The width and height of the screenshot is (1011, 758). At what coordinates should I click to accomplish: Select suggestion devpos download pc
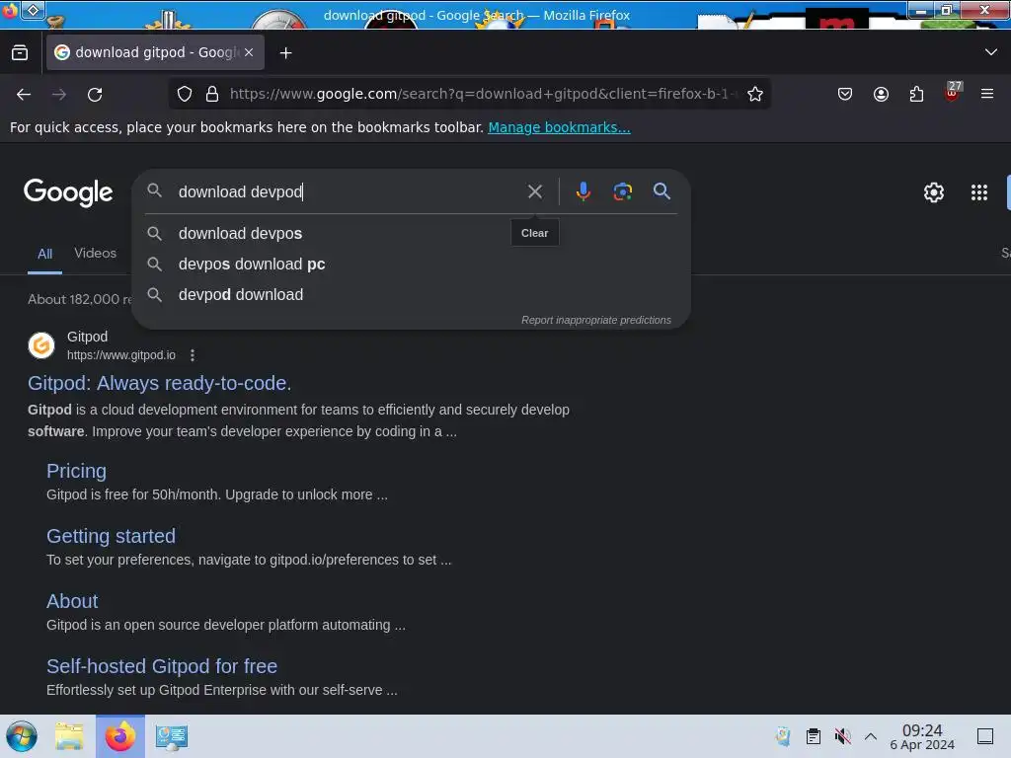coord(411,264)
